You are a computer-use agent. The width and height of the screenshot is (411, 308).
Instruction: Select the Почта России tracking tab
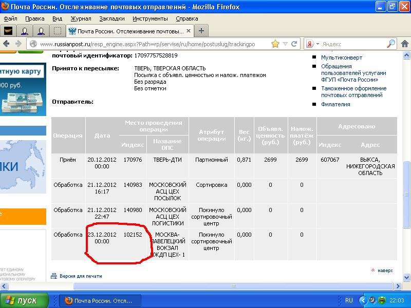pos(130,31)
